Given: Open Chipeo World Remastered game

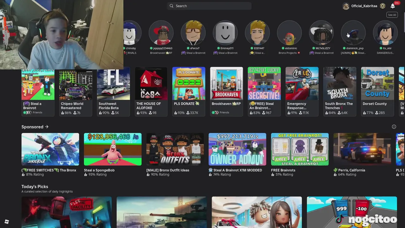Looking at the screenshot, I should pos(76,92).
